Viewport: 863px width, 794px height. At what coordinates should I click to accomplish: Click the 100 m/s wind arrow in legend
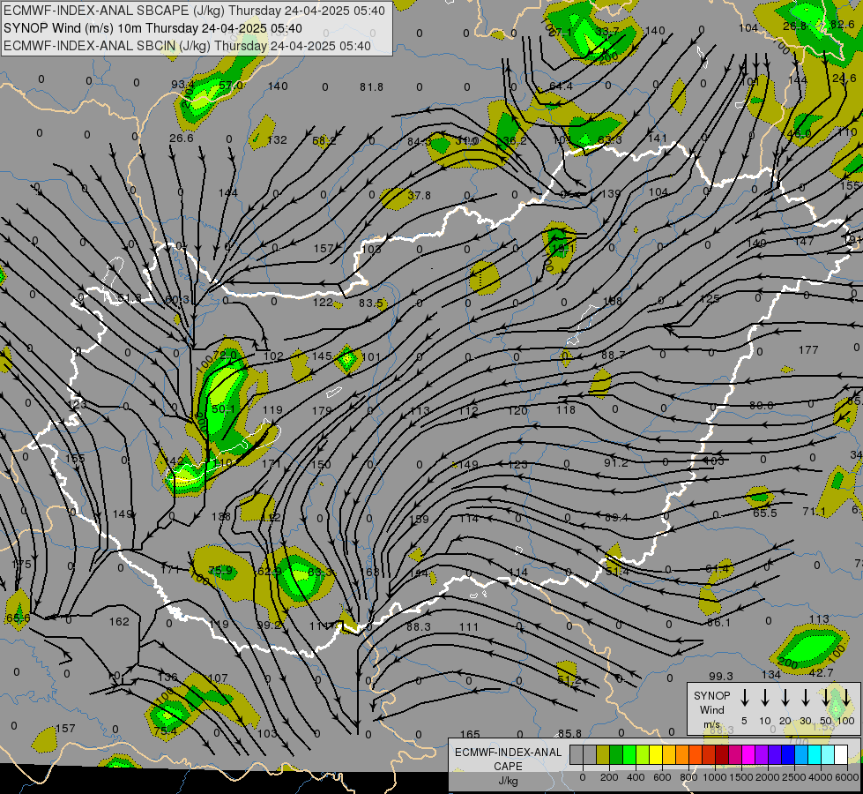[846, 697]
